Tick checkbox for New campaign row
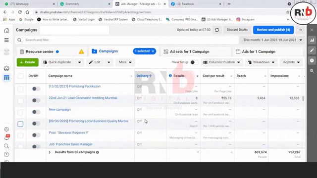Viewport: 317px width, 178px height. [20, 112]
